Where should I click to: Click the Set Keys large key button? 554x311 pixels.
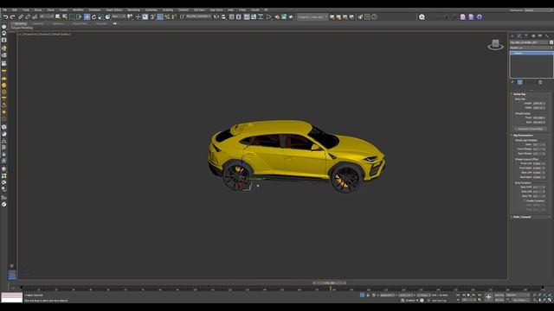pos(488,297)
